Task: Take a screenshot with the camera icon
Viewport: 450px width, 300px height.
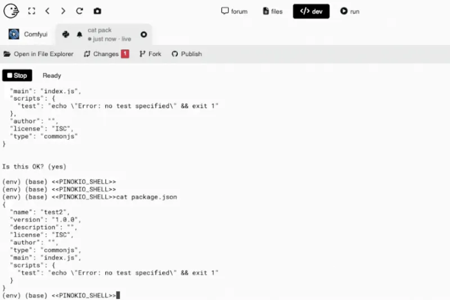Action: 97,11
